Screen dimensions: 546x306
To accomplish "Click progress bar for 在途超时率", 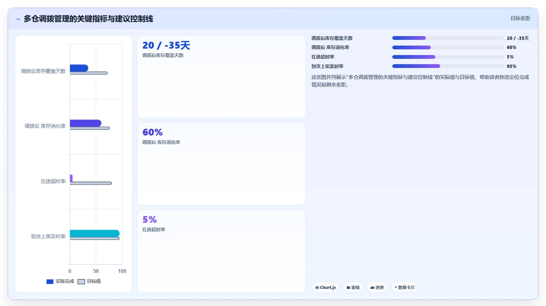I will (448, 57).
